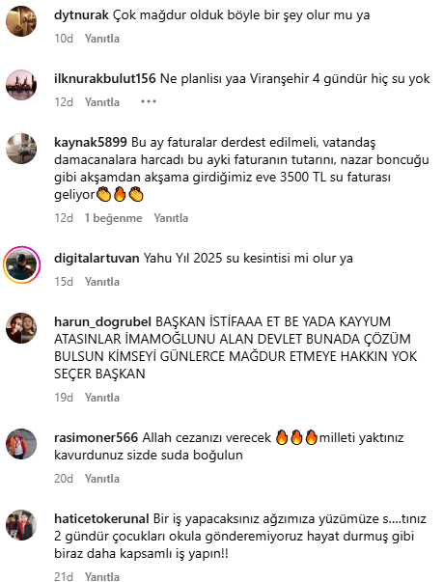Viewport: 443px width, 582px height.
Task: Open digitalartuvan's story ring avatar
Action: (x=21, y=264)
